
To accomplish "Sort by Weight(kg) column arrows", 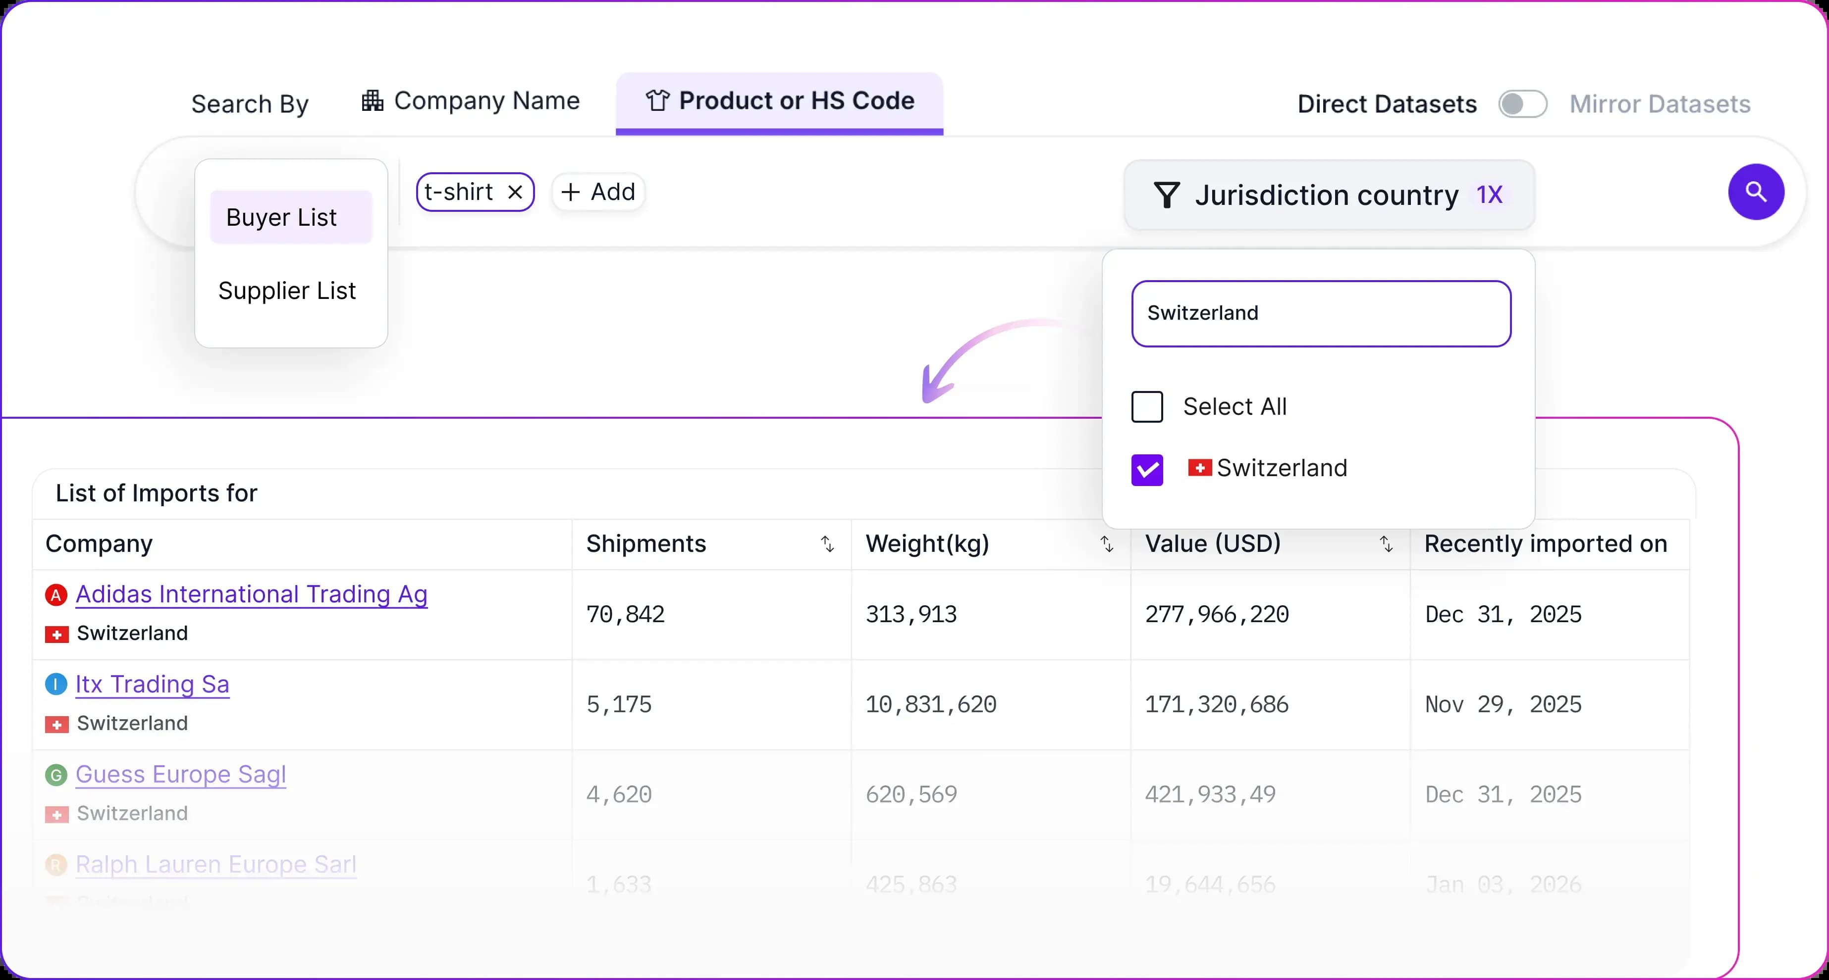I will click(x=1106, y=544).
